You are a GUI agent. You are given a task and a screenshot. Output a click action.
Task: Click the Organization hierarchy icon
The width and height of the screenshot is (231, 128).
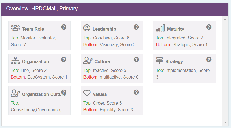[15, 61]
